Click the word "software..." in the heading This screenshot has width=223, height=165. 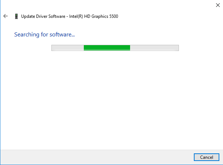[62, 35]
